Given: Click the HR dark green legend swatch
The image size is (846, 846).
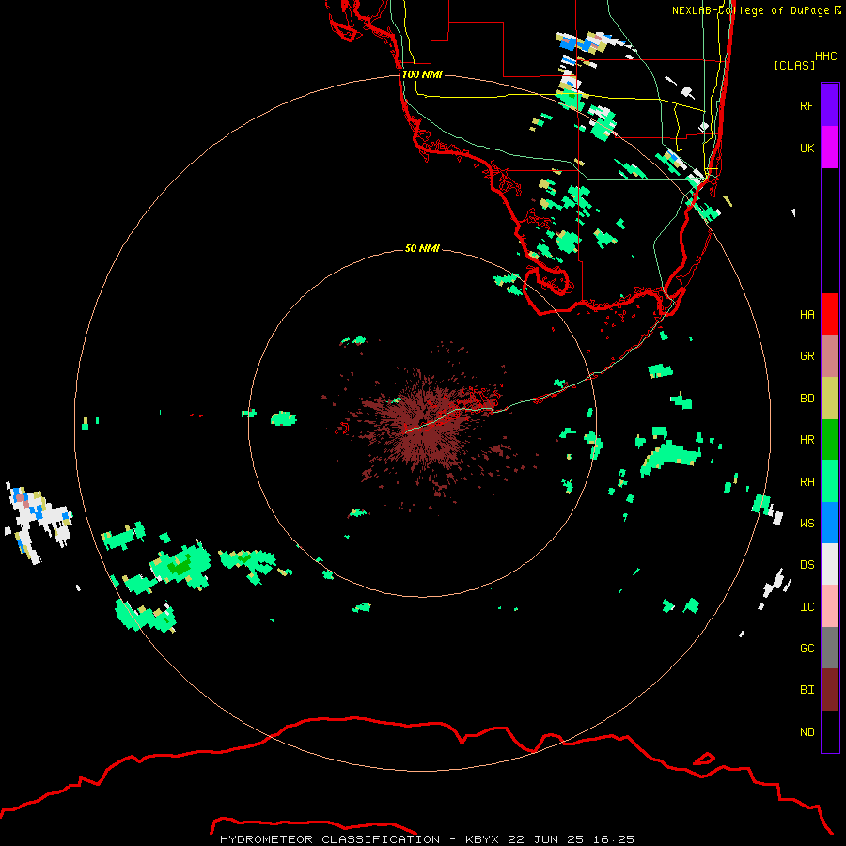Looking at the screenshot, I should 830,440.
